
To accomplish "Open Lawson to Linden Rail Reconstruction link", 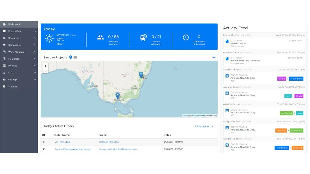I will [119, 149].
